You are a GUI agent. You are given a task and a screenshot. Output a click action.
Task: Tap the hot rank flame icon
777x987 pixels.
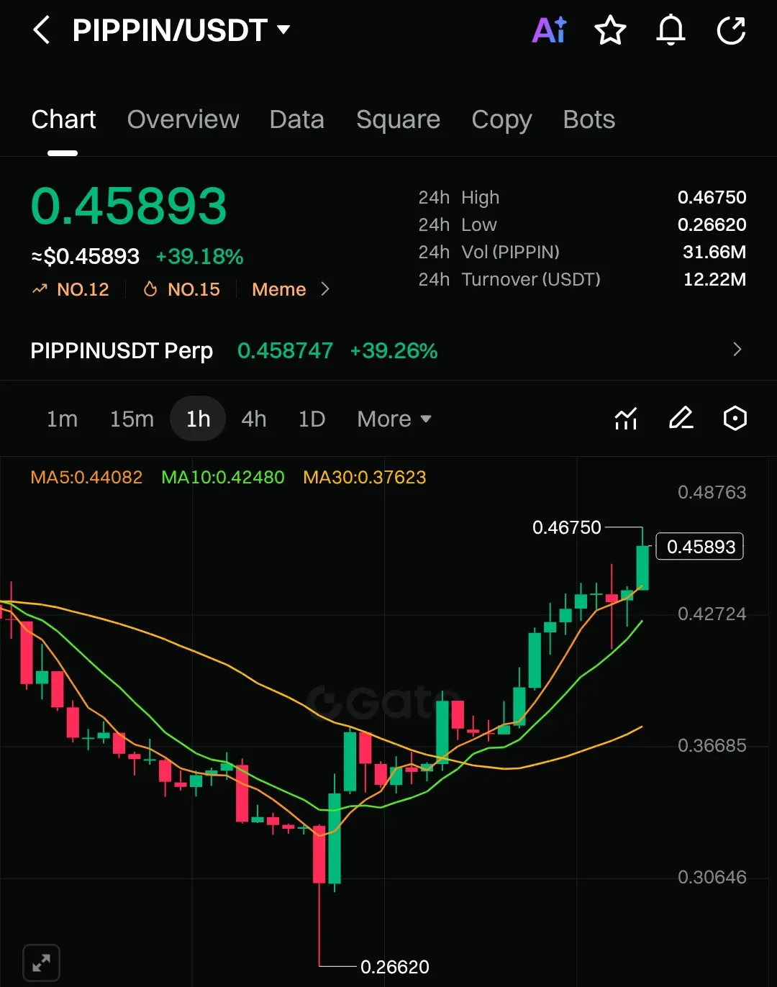tap(150, 289)
